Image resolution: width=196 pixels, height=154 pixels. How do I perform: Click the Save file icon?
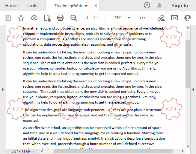(x=8, y=18)
